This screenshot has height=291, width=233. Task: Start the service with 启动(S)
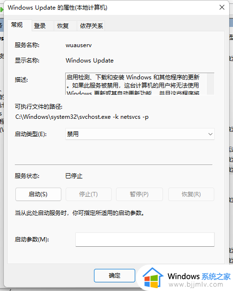click(x=38, y=194)
